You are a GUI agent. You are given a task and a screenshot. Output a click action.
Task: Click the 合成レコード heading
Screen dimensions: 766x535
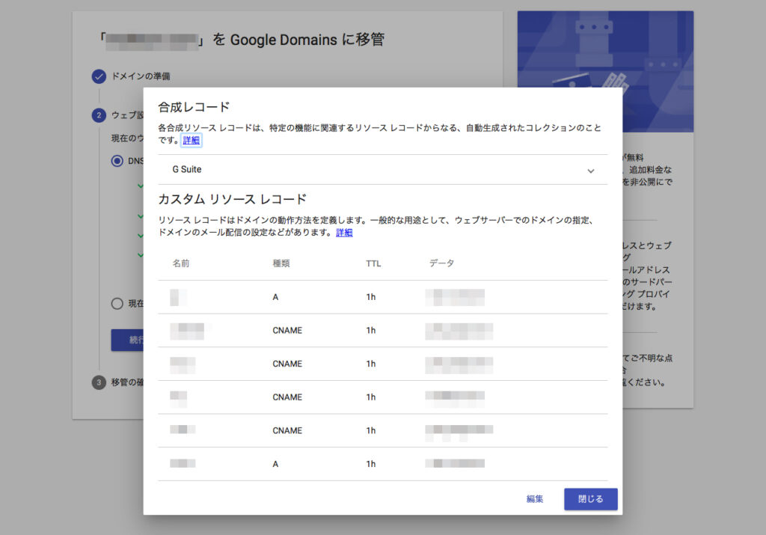(x=194, y=107)
